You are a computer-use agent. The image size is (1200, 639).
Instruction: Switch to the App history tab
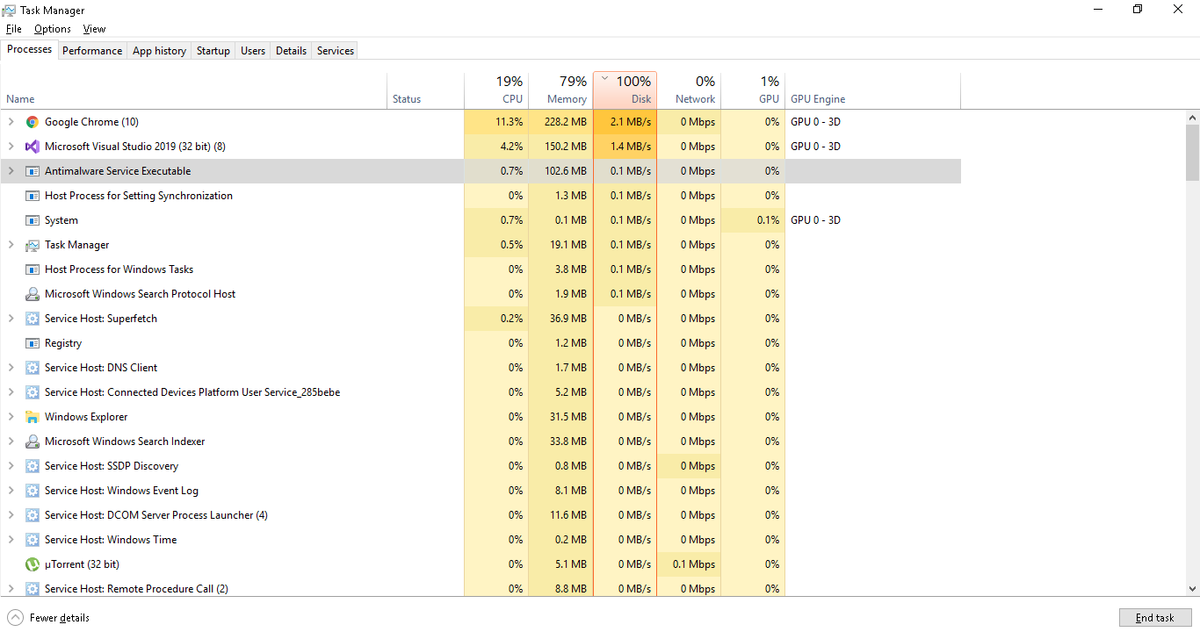(159, 51)
